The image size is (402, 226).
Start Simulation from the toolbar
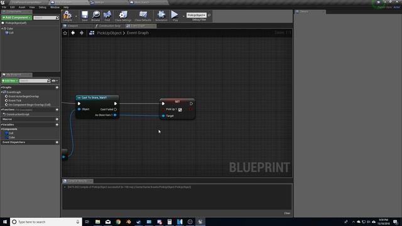click(161, 16)
